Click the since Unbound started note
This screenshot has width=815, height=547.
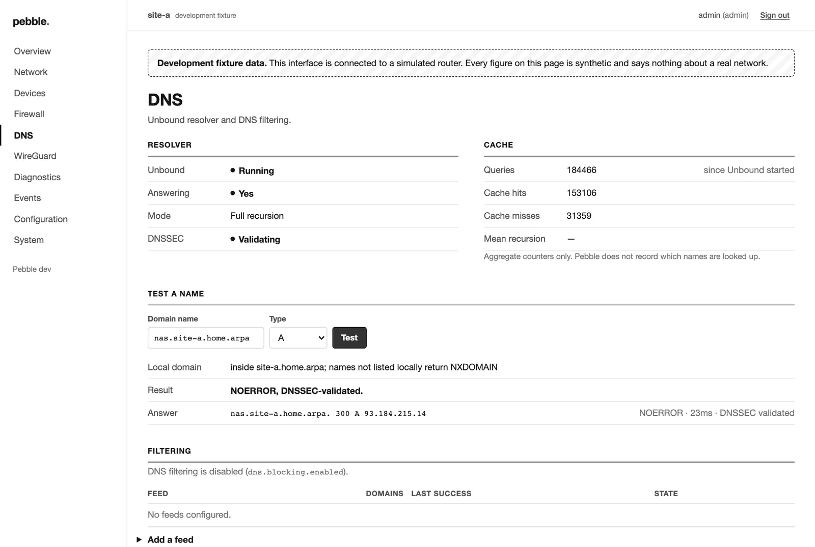(x=749, y=170)
